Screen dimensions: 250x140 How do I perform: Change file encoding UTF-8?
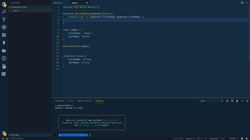coord(199,138)
